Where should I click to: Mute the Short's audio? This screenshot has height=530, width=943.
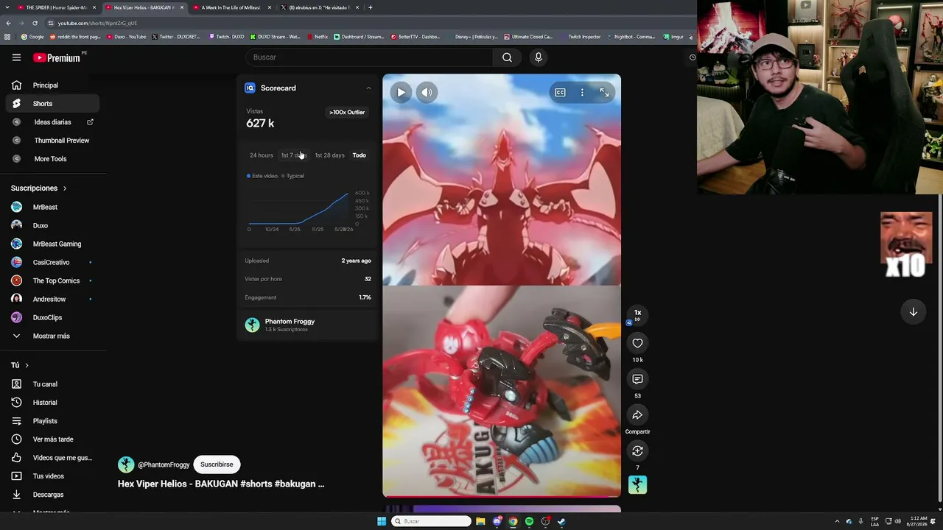point(427,92)
